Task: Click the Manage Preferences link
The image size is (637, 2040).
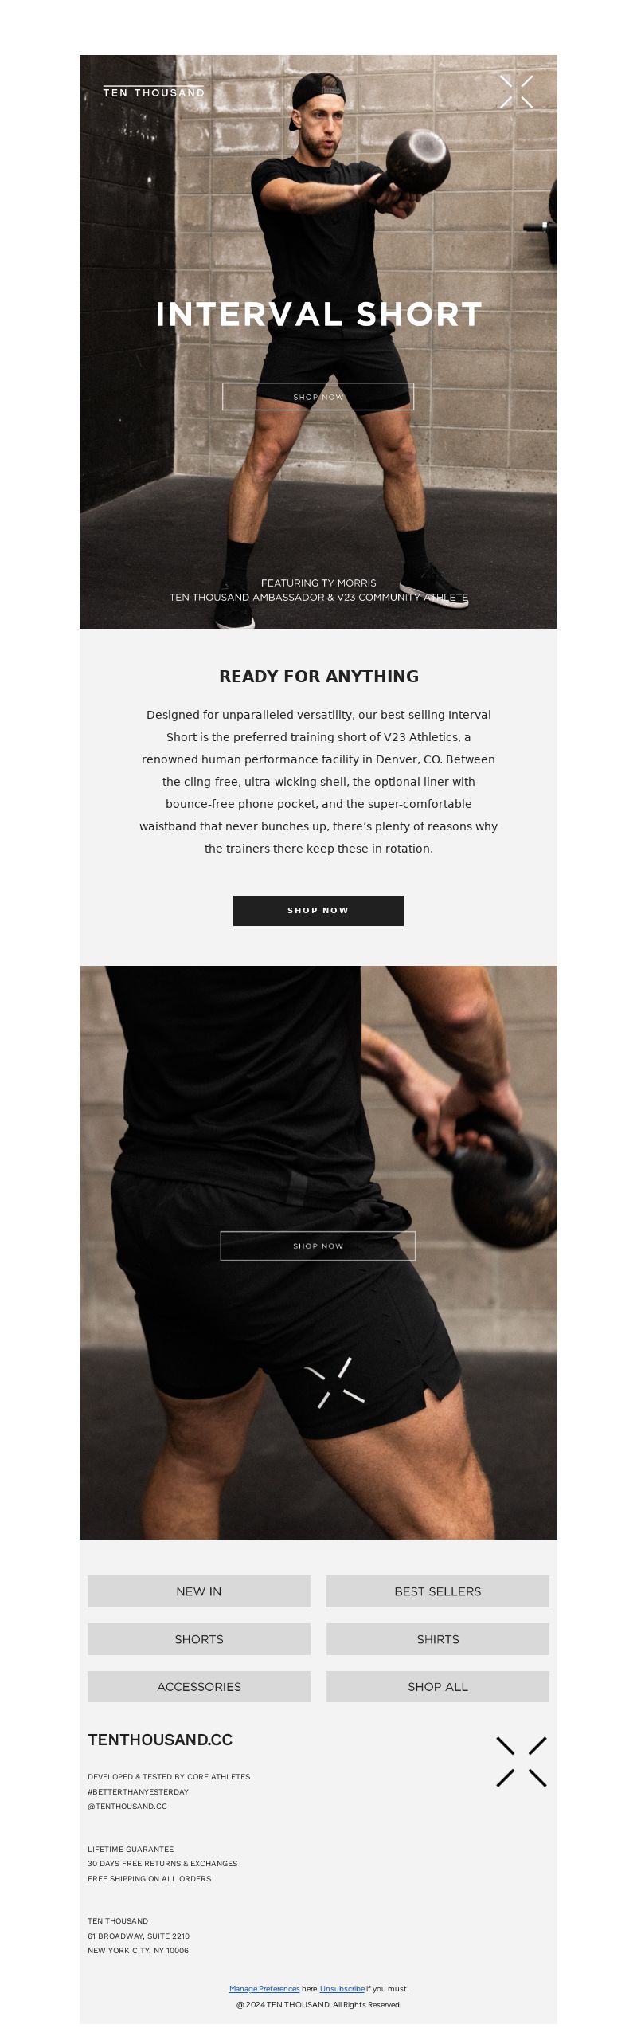Action: pos(264,1988)
